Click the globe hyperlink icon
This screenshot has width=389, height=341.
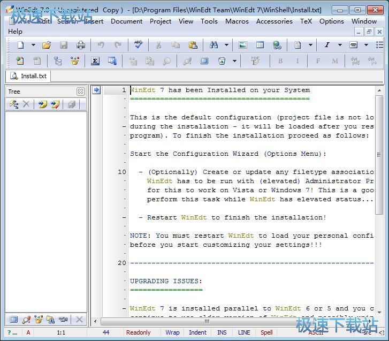click(x=277, y=45)
